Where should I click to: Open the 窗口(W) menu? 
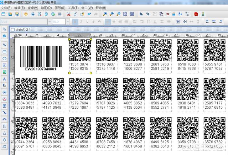coord(87,8)
